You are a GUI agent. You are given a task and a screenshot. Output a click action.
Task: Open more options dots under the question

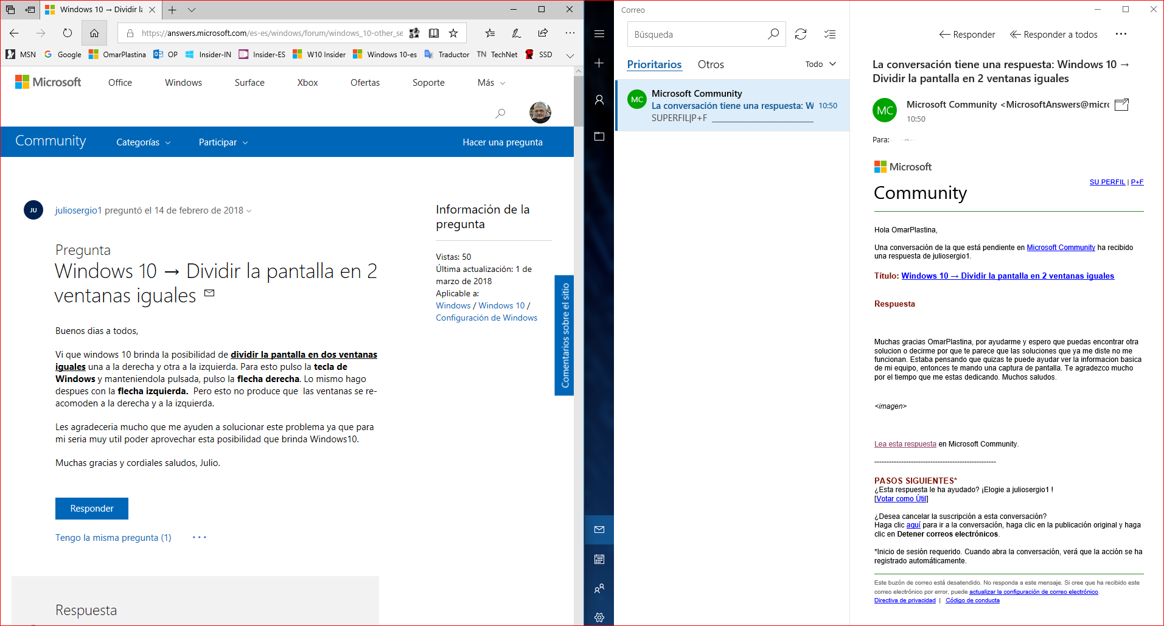click(x=200, y=537)
